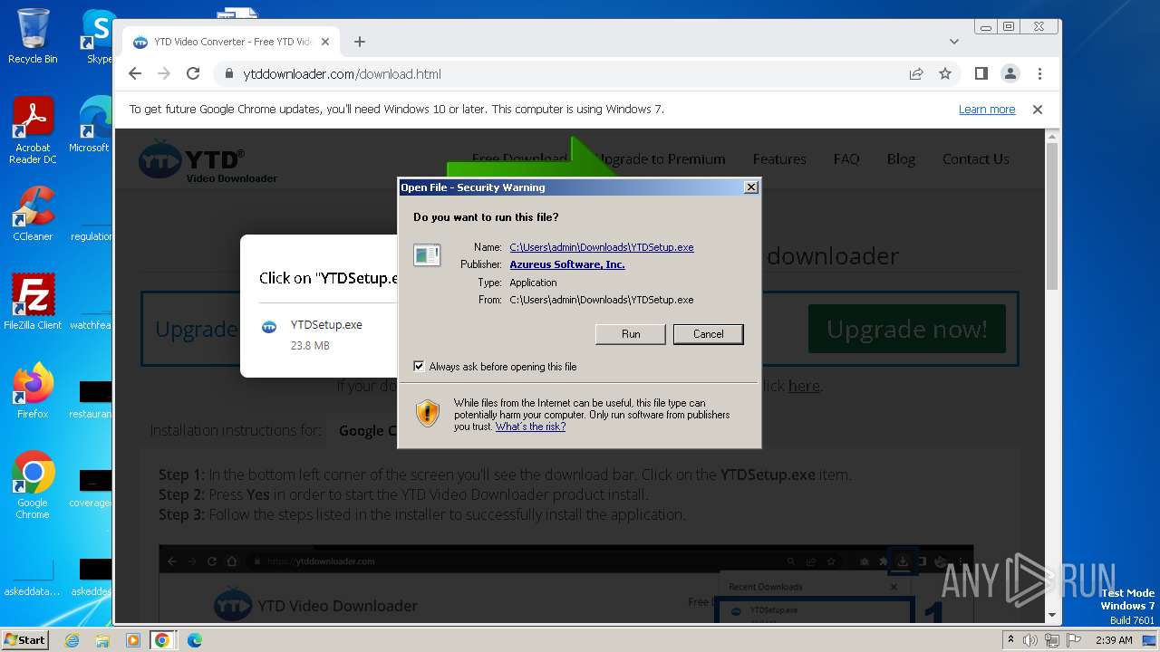Uncheck Always ask before opening this file
The width and height of the screenshot is (1160, 652).
coord(419,367)
